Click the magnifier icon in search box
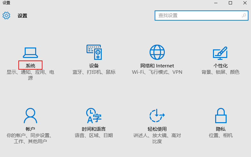Viewport: 251px width, 157px height. click(244, 16)
